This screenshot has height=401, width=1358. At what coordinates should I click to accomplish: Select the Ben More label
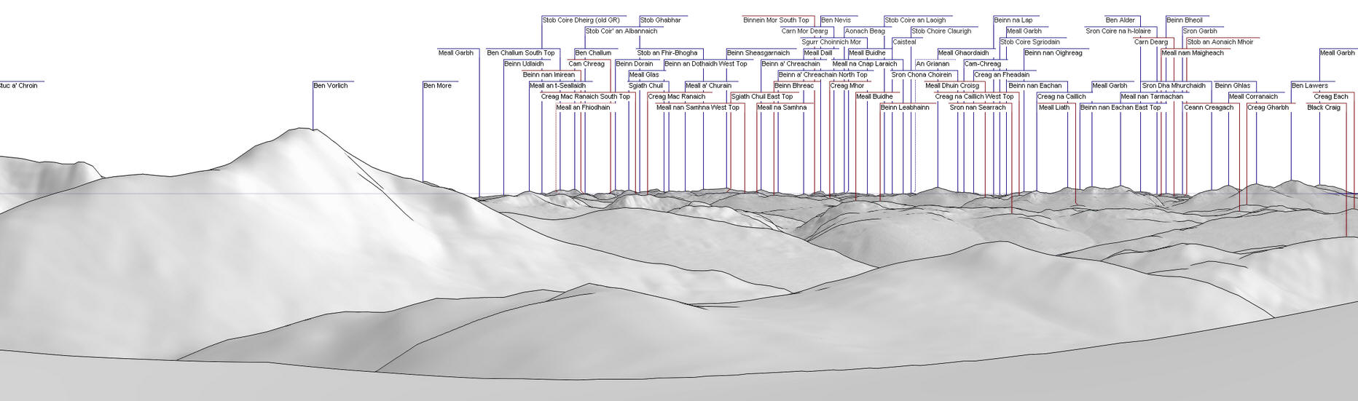[437, 86]
